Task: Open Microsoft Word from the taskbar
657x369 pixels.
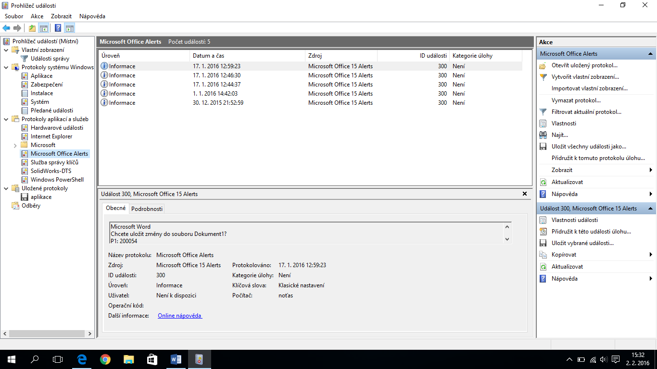Action: tap(176, 359)
